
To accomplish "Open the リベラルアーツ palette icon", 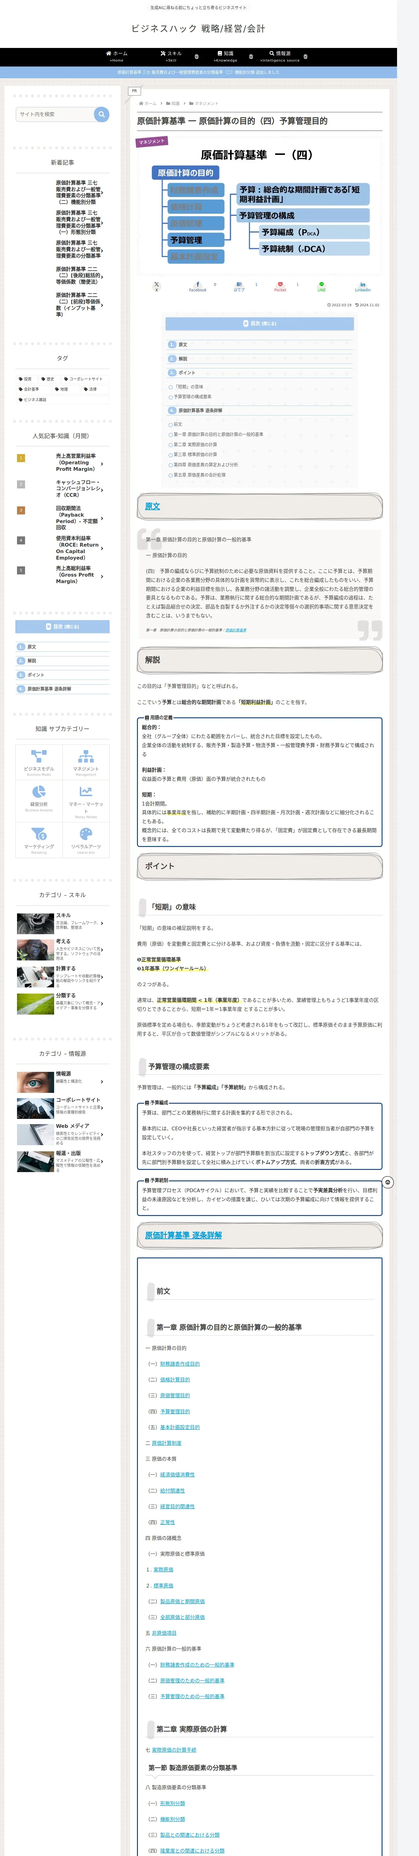I will (86, 834).
